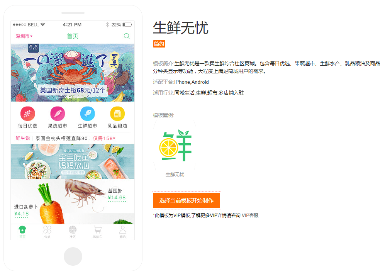Open the 购物车 shopping cart icon
Screen dimensions: 390x275
coord(97,230)
